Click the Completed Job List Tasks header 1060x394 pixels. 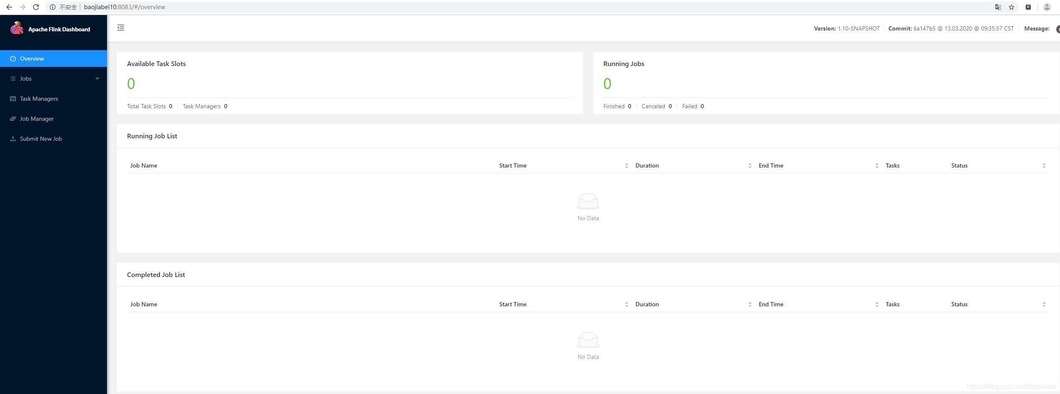[892, 304]
